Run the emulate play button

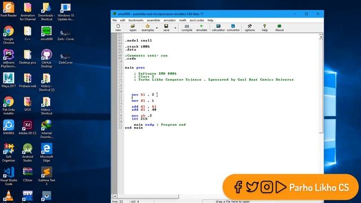coord(201,28)
